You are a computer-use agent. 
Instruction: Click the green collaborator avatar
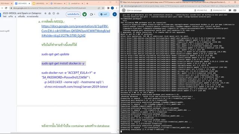85,14
